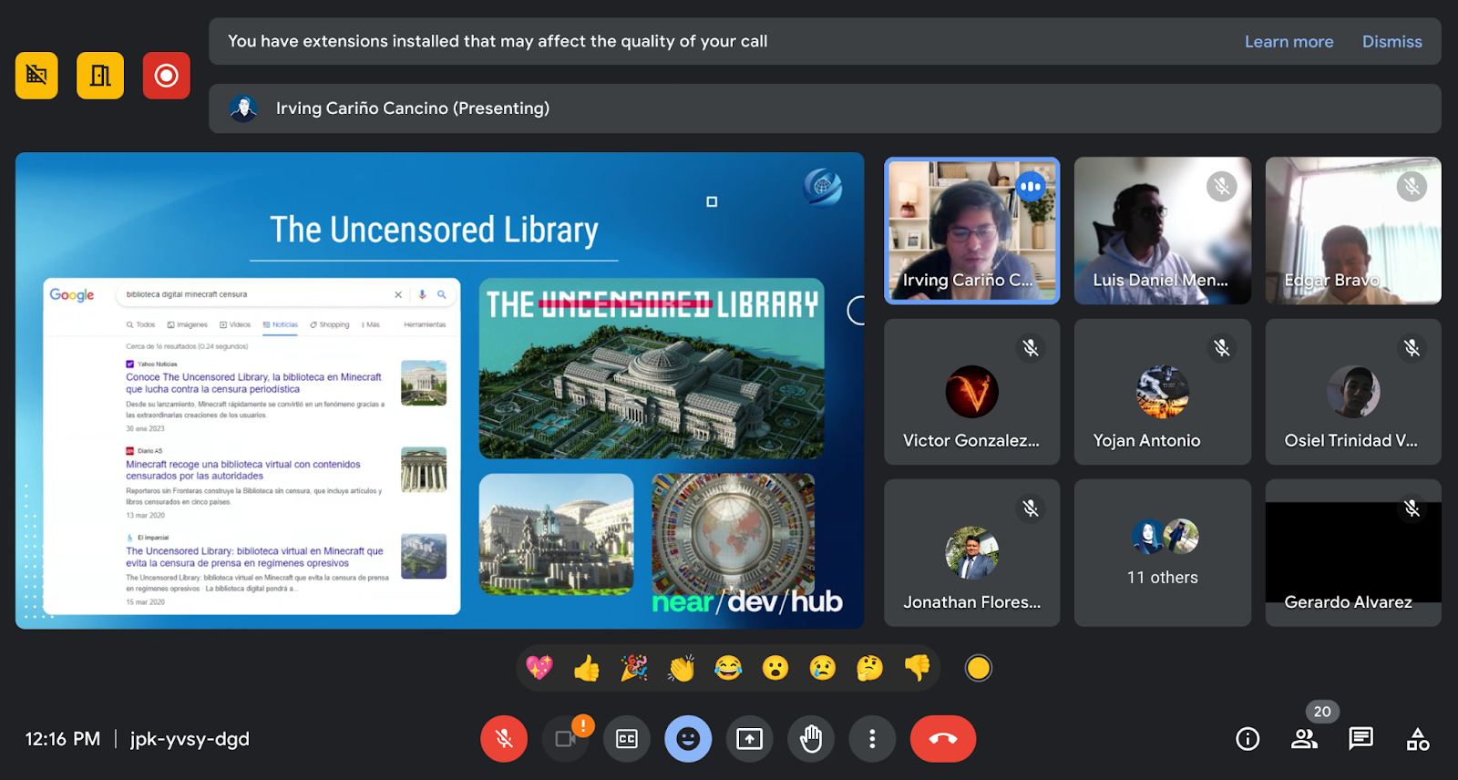Click Jonathan Flores's muted microphone icon
The width and height of the screenshot is (1458, 780).
1031,508
